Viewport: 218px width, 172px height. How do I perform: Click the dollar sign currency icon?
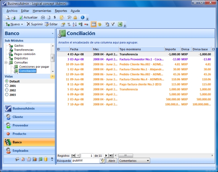(55, 17)
